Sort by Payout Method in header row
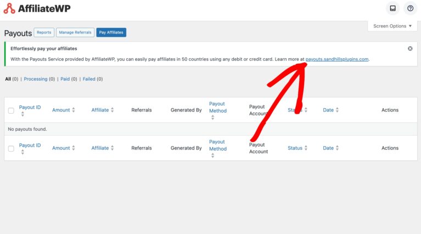This screenshot has height=234, width=421. pyautogui.click(x=218, y=107)
